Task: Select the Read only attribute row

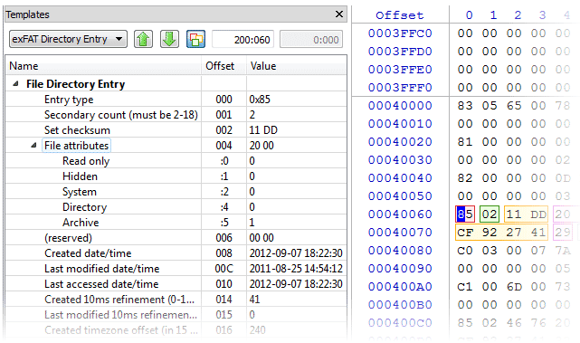Action: (176, 161)
